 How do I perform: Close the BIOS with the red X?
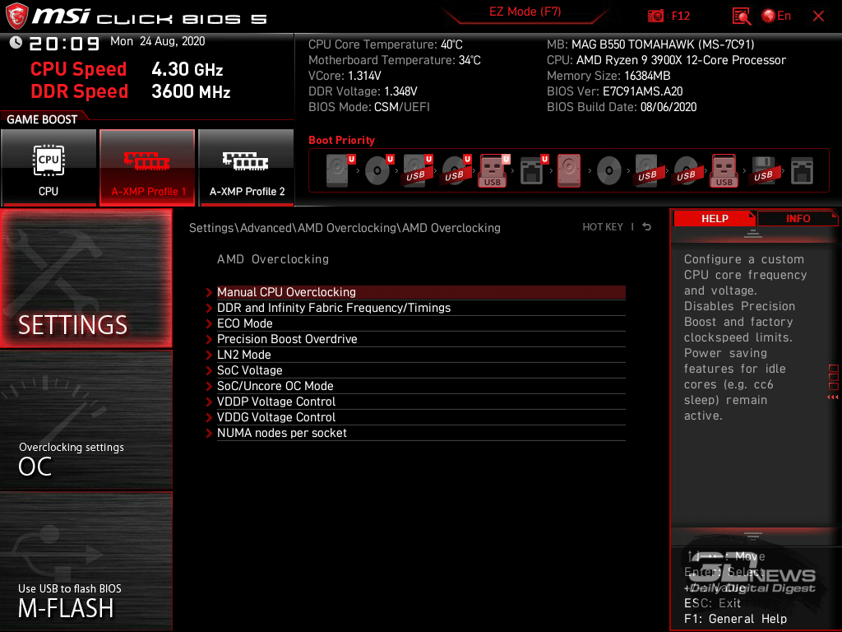pyautogui.click(x=818, y=16)
